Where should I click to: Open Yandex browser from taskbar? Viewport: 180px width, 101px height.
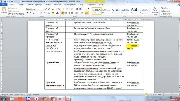click(x=36, y=99)
